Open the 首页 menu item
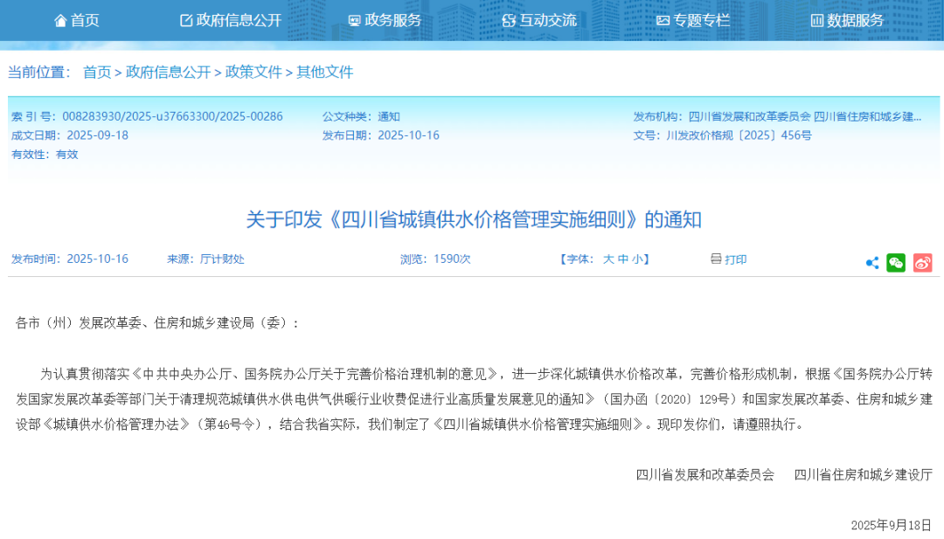944x539 pixels. tap(85, 19)
